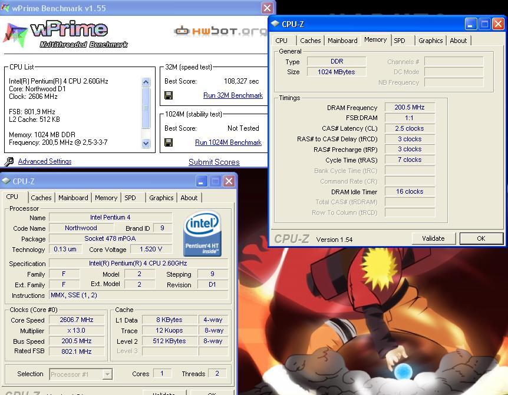The width and height of the screenshot is (508, 395).
Task: Open Graphics tab in Memory window
Action: (431, 41)
